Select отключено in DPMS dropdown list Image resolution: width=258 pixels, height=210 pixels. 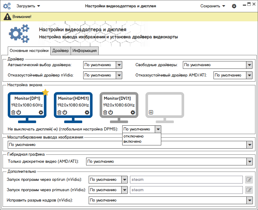coord(142,136)
